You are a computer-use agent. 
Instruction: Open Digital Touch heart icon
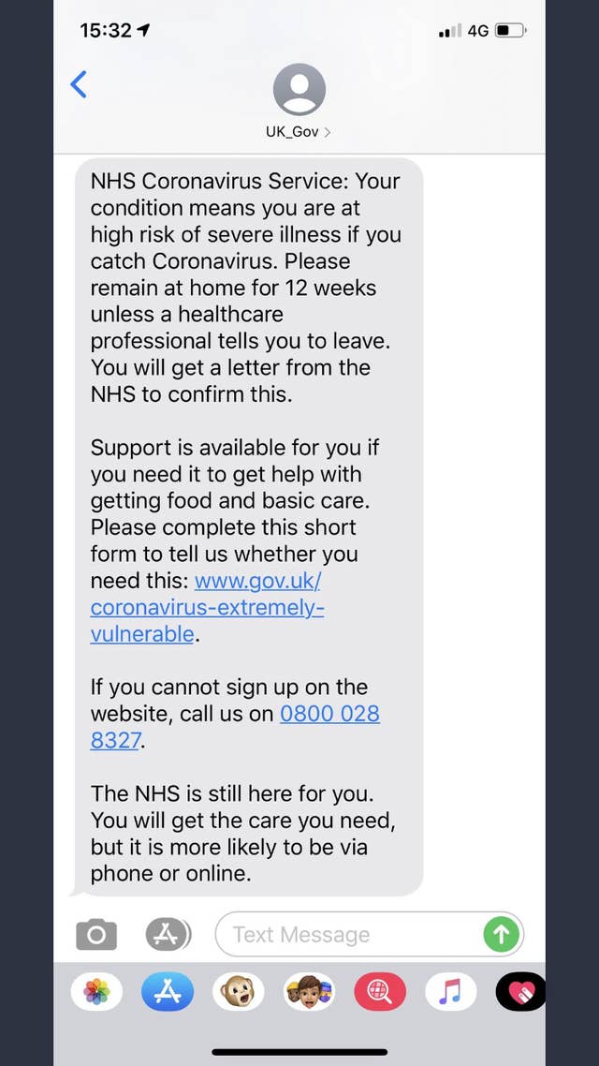point(520,992)
